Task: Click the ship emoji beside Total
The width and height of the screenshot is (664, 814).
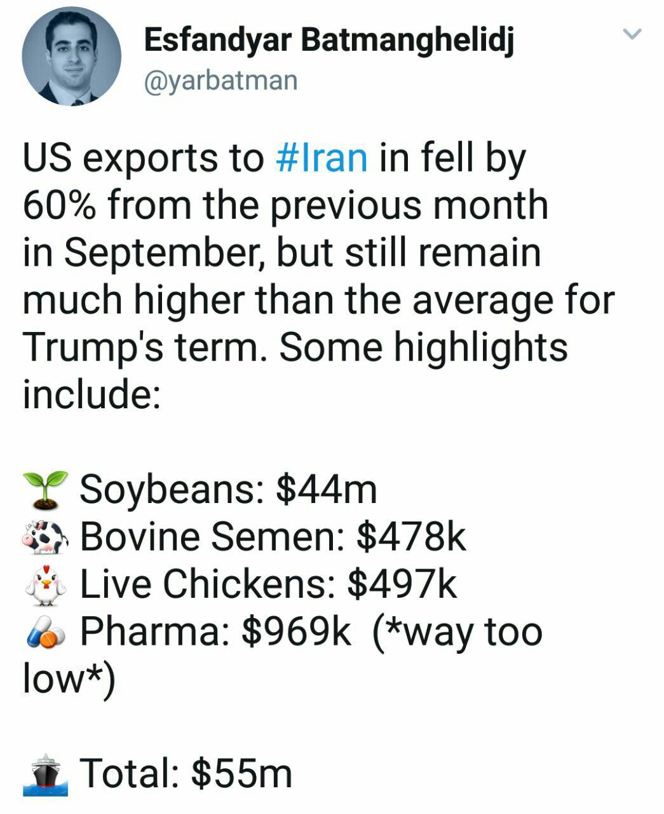Action: (45, 774)
